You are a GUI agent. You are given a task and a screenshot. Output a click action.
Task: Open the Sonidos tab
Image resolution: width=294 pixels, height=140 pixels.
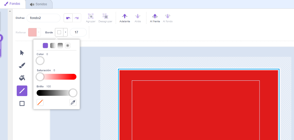(39, 4)
